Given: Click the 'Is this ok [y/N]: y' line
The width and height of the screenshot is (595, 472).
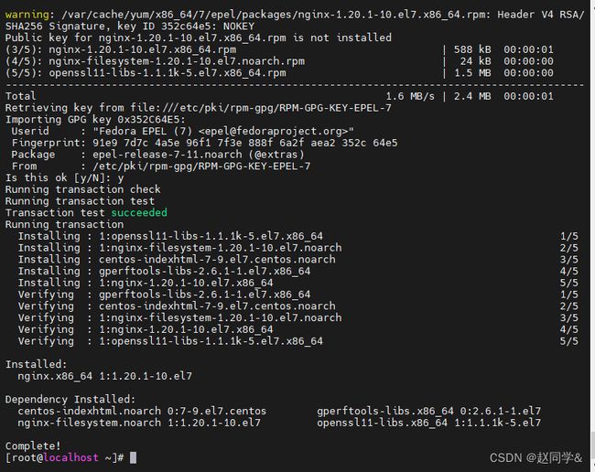Looking at the screenshot, I should [x=64, y=177].
